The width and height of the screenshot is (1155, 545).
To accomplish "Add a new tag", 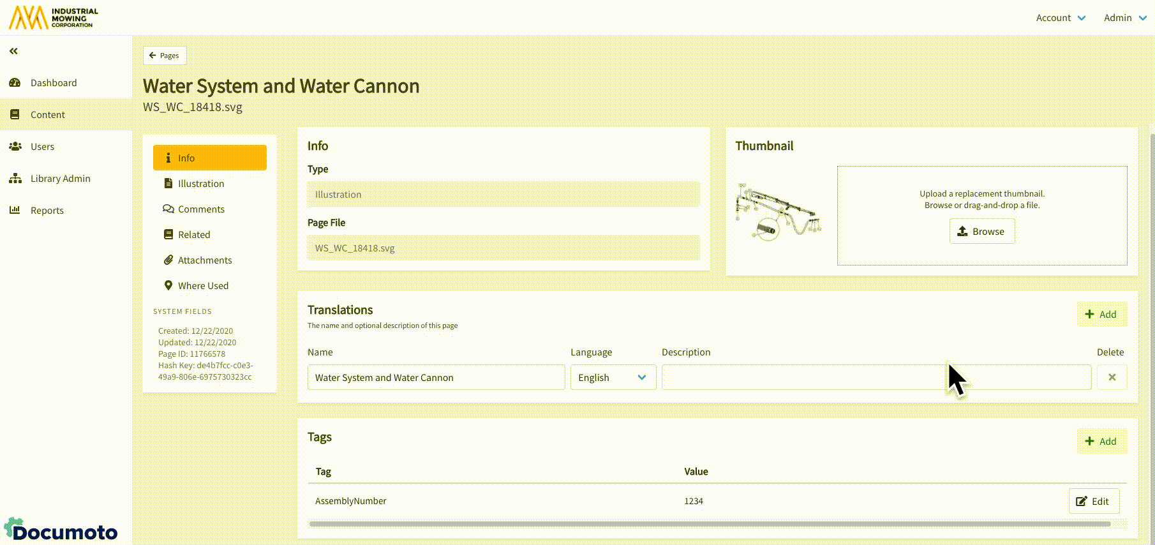I will [1101, 442].
